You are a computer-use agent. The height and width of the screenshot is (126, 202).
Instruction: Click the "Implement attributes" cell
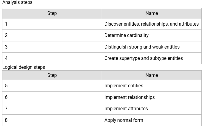tap(126, 109)
